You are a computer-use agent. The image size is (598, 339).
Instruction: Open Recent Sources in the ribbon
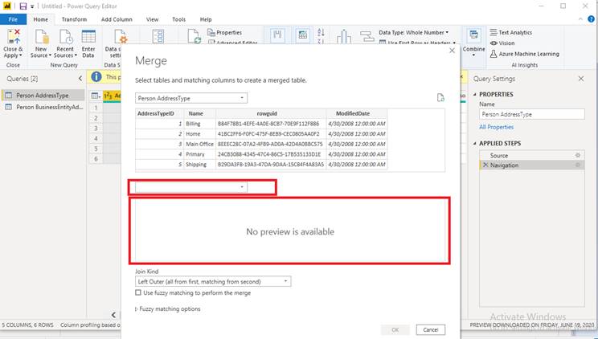tap(66, 37)
